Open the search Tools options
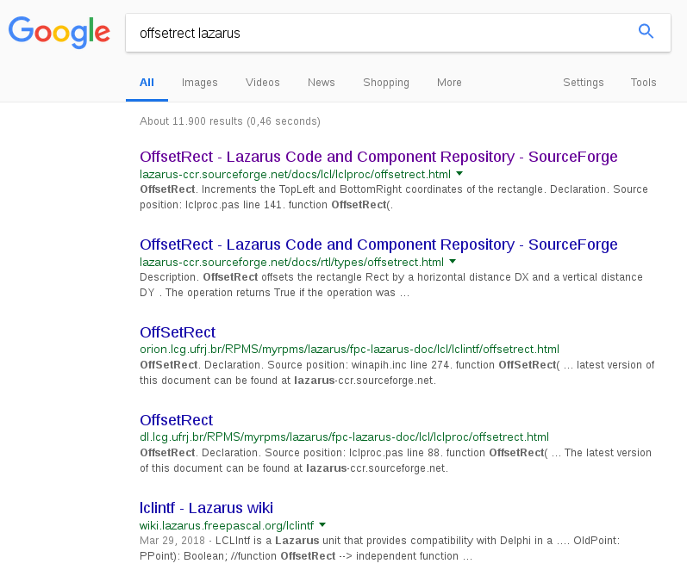Viewport: 687px width, 576px height. pyautogui.click(x=643, y=83)
